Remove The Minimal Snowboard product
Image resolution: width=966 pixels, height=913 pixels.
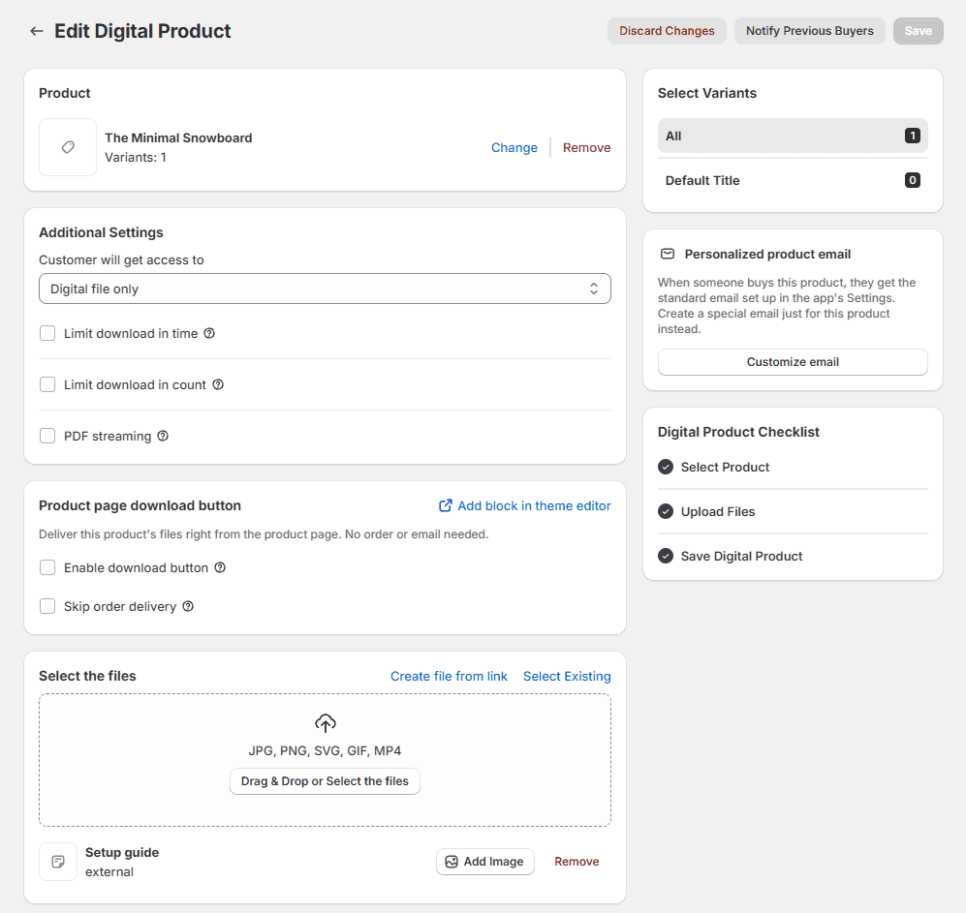tap(586, 148)
